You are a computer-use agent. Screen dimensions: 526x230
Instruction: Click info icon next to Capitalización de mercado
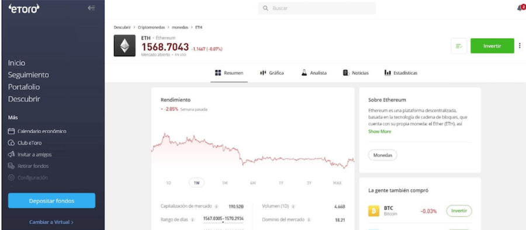click(x=217, y=206)
